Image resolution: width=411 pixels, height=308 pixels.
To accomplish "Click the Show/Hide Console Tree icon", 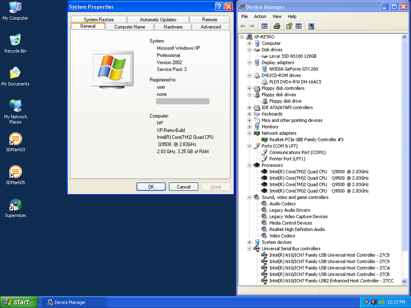I will pyautogui.click(x=264, y=26).
